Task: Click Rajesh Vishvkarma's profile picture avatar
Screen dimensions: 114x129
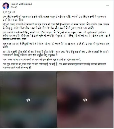Action: click(6, 6)
